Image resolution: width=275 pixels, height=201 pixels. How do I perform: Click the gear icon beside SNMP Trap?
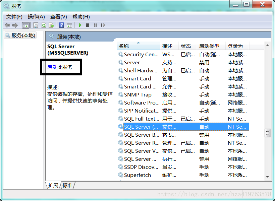pos(120,94)
